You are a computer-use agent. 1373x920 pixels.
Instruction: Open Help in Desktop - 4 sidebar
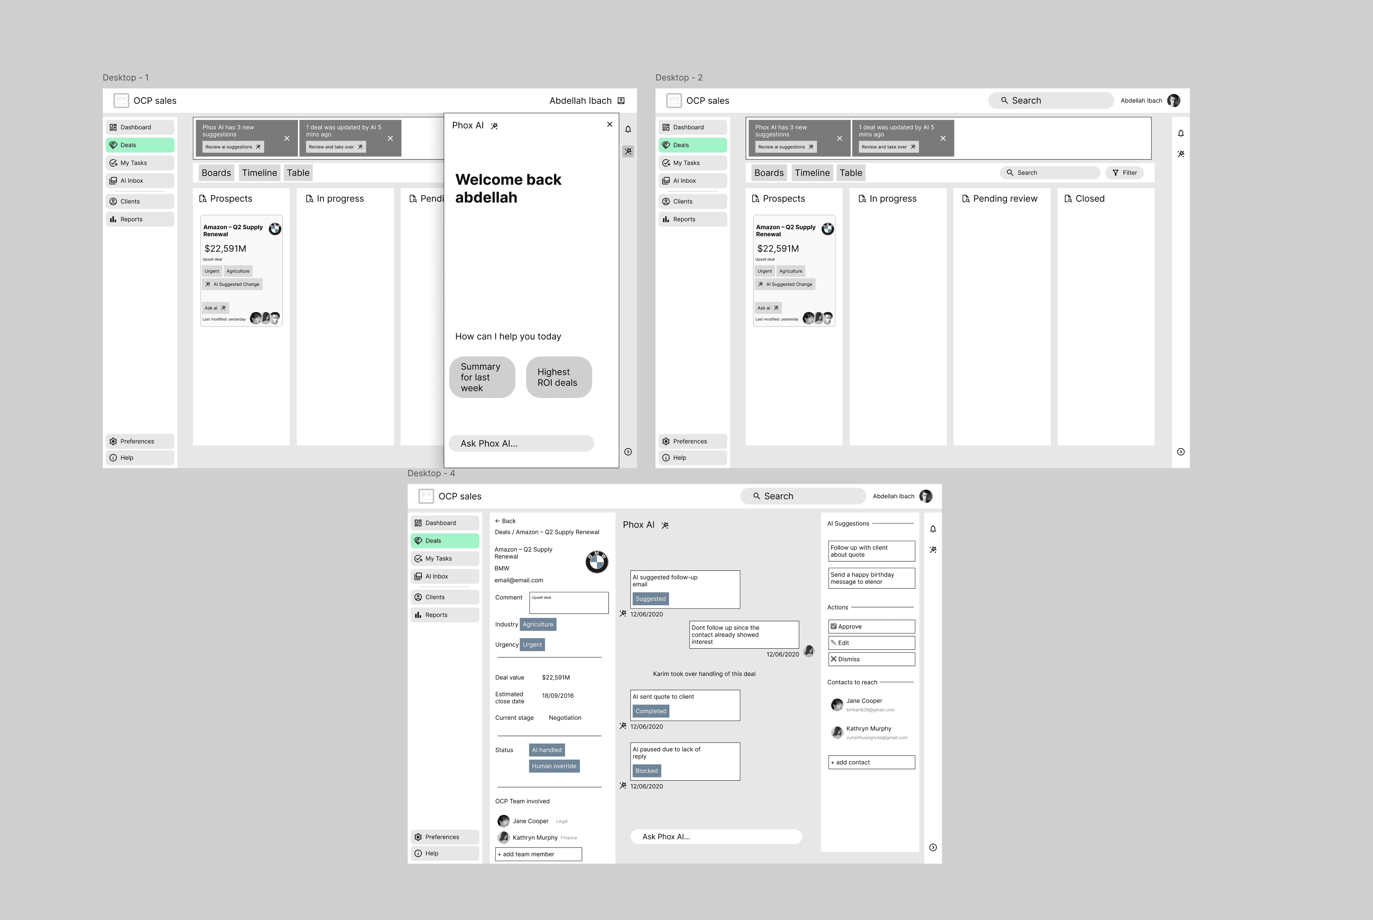click(x=445, y=853)
